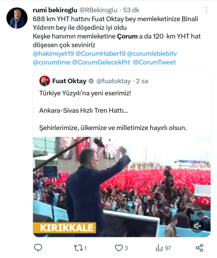Retweet this post using retweet icon

click(x=78, y=248)
